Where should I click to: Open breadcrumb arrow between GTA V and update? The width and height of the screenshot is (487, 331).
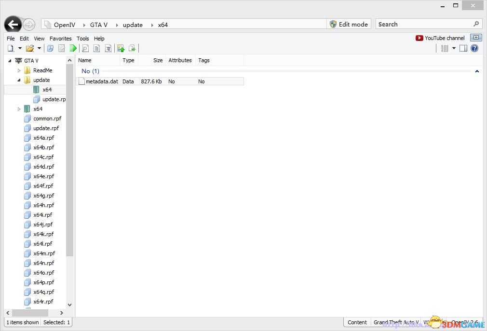(117, 25)
